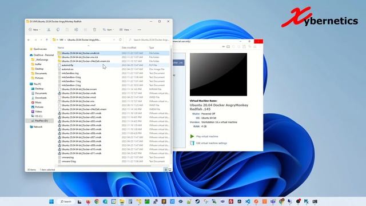This screenshot has height=206, width=366.
Task: Expand the address bar history dropdown
Action: coord(114,40)
